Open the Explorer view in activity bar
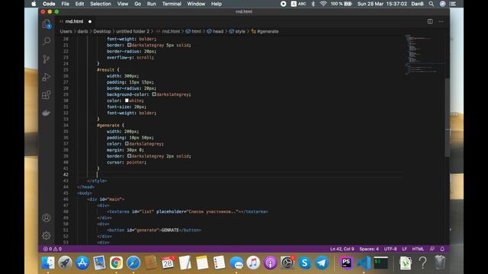Viewport: 488px width, 274px height. (47, 24)
